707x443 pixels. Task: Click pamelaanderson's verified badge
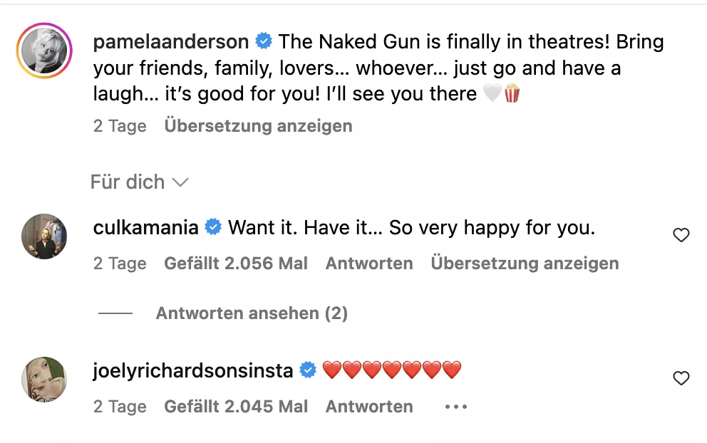pos(264,41)
